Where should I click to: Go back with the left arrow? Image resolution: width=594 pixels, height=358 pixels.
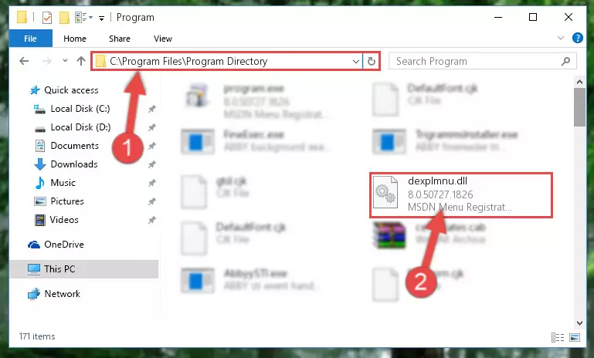[x=24, y=61]
